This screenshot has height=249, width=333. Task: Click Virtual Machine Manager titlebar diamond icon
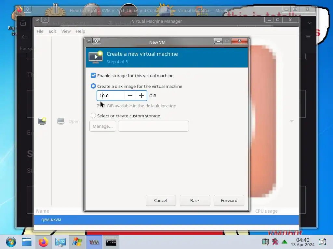click(45, 20)
